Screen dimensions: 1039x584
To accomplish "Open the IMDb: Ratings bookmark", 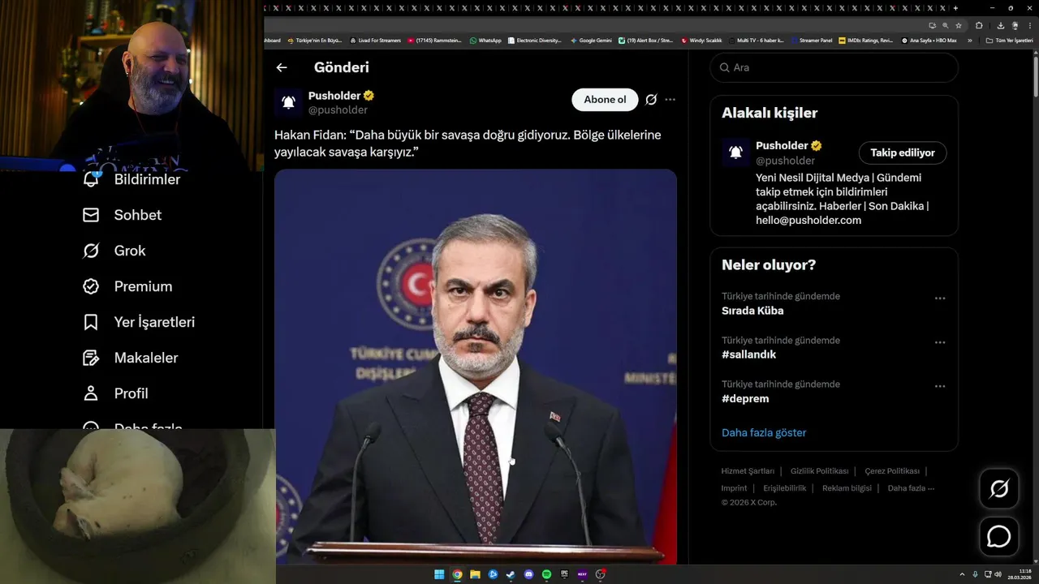I will 866,40.
